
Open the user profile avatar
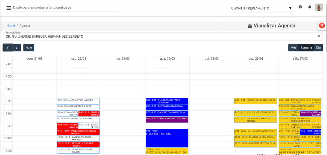tap(319, 8)
